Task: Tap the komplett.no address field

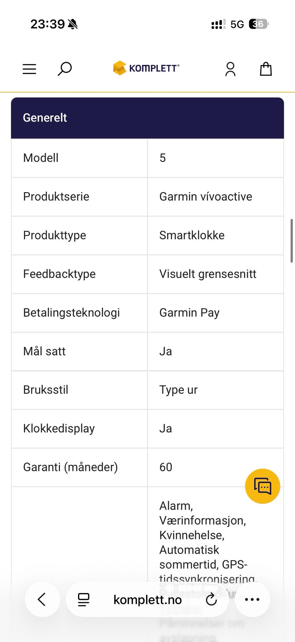Action: pos(147,600)
